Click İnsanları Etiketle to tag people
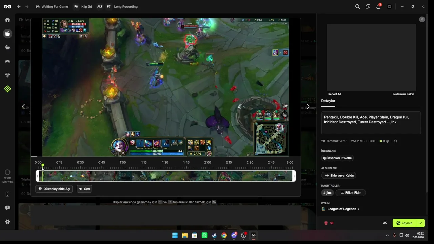The height and width of the screenshot is (244, 434). tap(337, 158)
